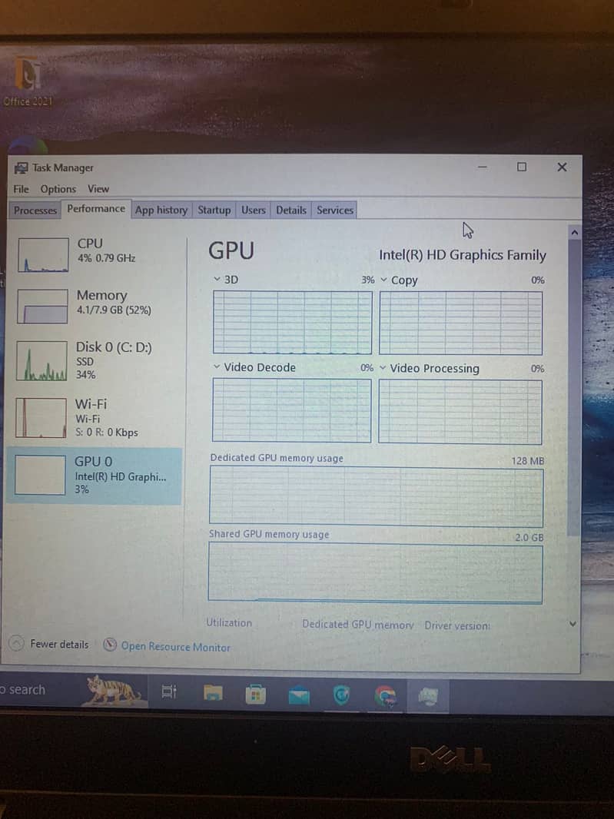614x819 pixels.
Task: Open Resource Monitor link
Action: (x=175, y=647)
